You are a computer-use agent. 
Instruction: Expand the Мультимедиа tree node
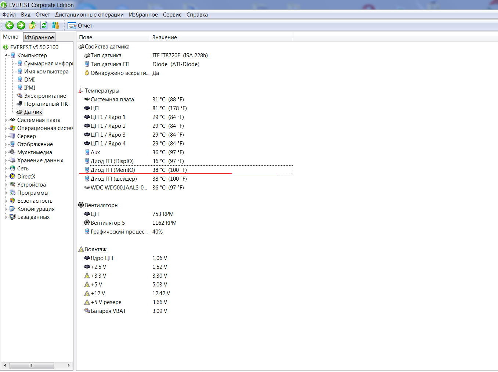click(x=6, y=152)
